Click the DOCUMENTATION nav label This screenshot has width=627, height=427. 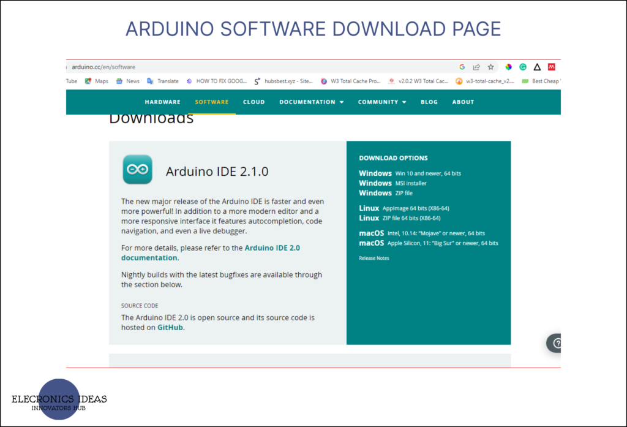click(x=307, y=102)
